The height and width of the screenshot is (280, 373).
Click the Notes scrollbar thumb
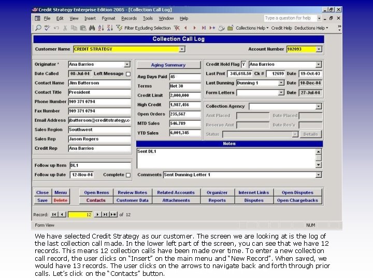tap(319, 158)
